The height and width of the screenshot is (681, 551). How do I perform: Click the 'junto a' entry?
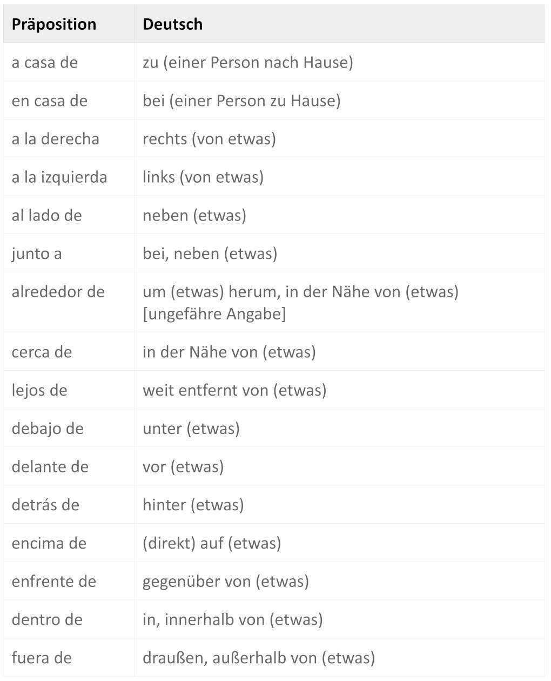pos(37,254)
